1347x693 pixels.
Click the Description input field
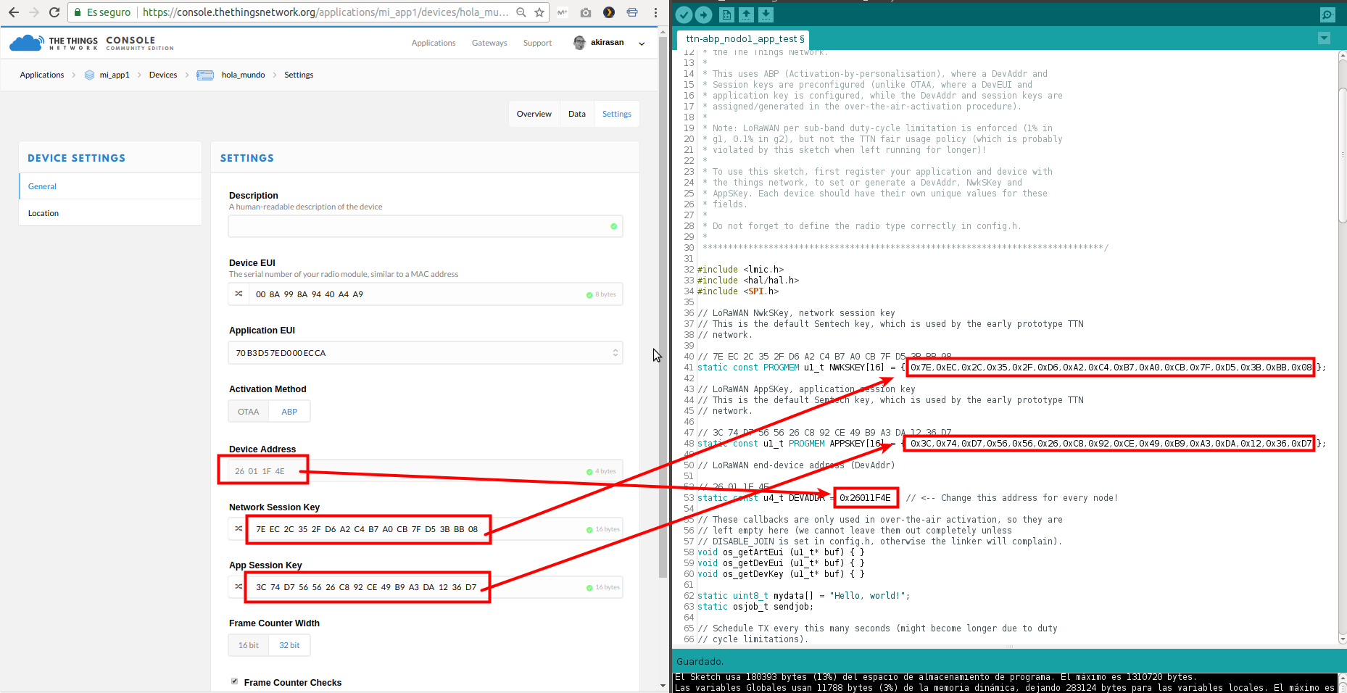(426, 226)
